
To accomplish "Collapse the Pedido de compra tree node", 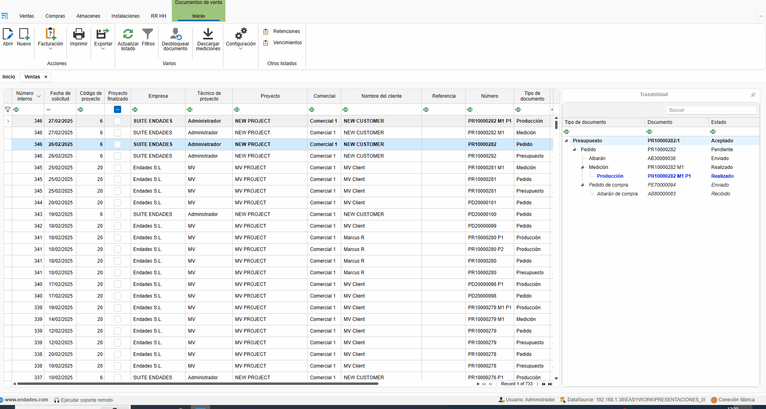I will pyautogui.click(x=582, y=185).
